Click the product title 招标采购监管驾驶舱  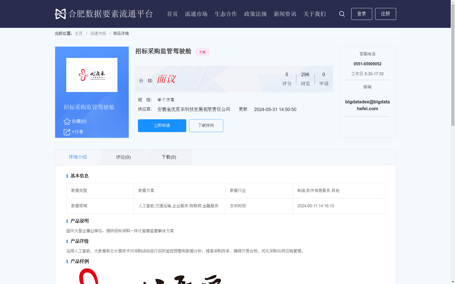tap(163, 51)
